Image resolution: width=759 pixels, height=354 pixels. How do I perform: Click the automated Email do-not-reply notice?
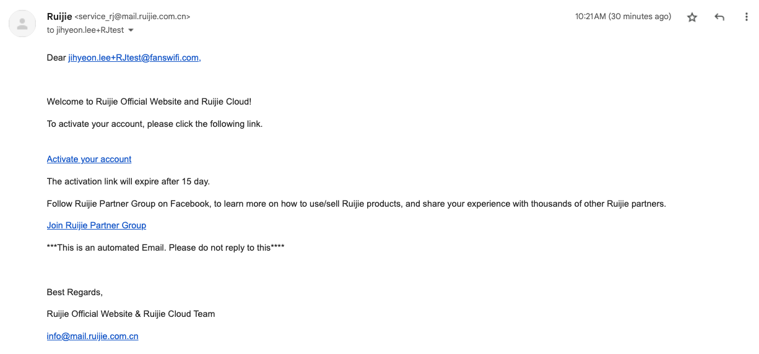[166, 248]
